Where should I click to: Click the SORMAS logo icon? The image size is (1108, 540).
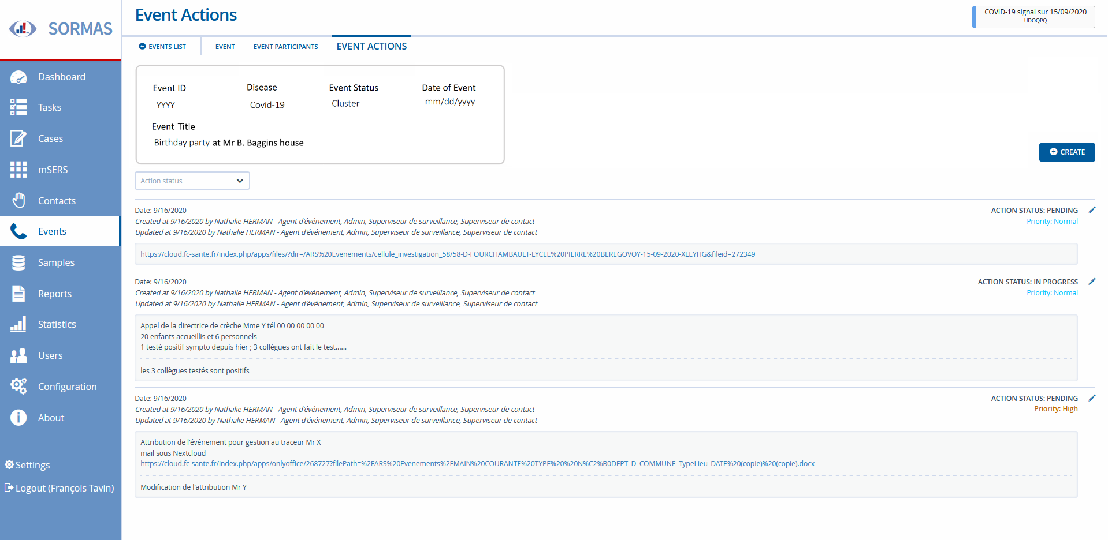coord(23,28)
